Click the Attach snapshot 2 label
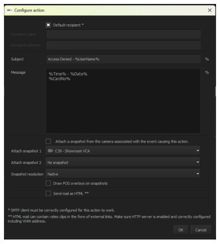 [26, 163]
